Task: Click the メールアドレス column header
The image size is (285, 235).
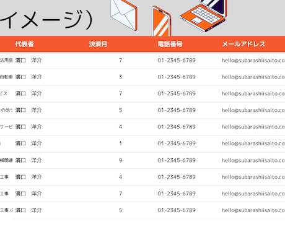Action: tap(243, 44)
